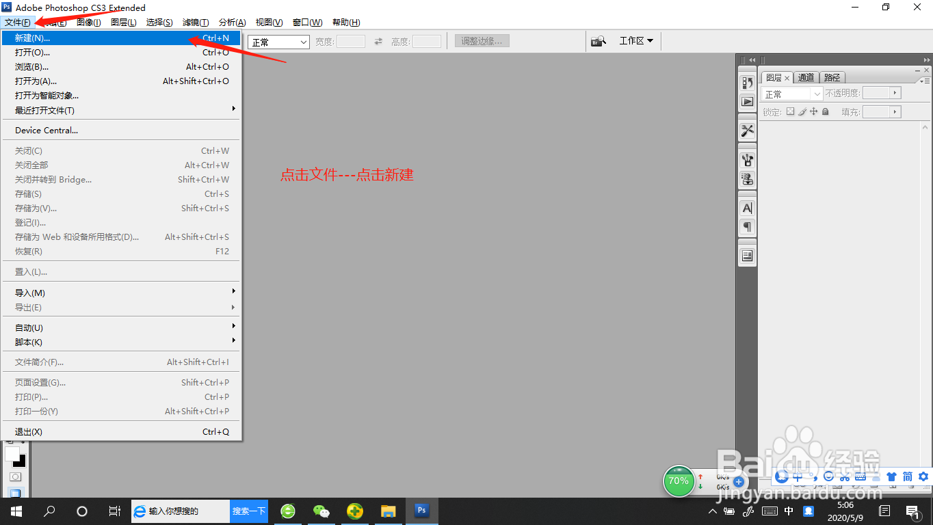The image size is (933, 525).
Task: Switch to the 路径 tab
Action: point(832,77)
